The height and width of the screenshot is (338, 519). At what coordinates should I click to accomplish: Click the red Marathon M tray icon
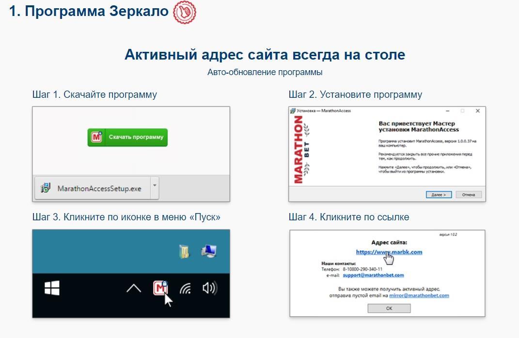(160, 288)
